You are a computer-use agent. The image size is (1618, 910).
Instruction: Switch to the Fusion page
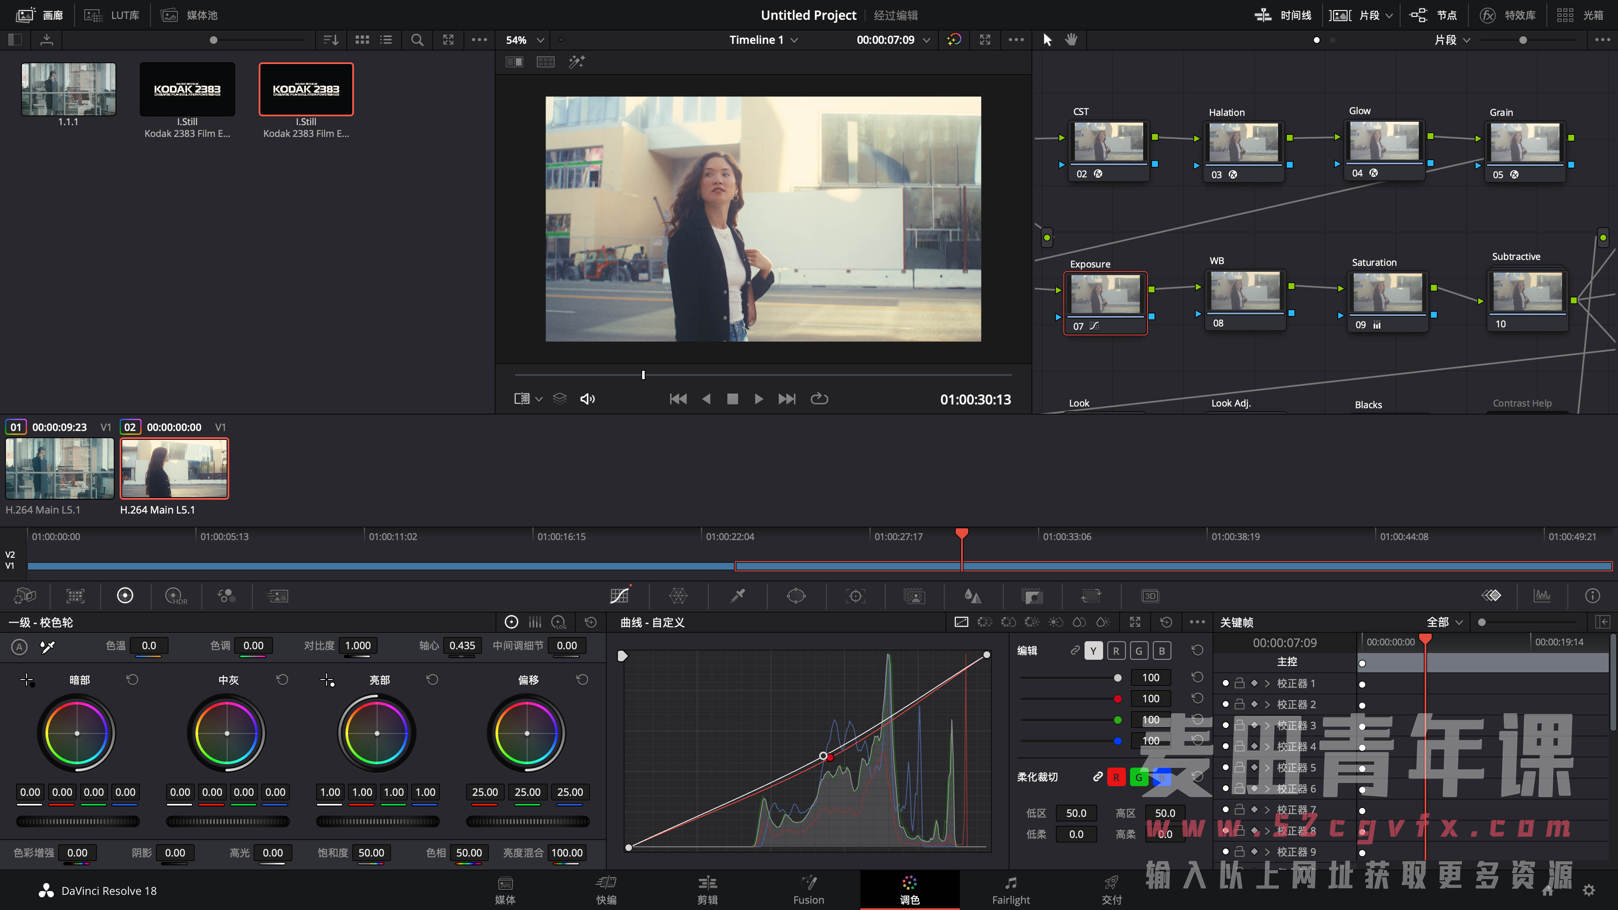pyautogui.click(x=809, y=890)
